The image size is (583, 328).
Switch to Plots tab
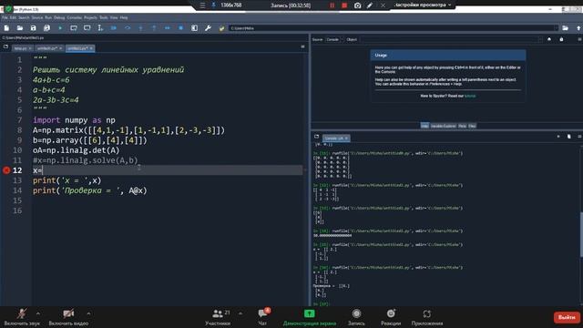tap(462, 126)
